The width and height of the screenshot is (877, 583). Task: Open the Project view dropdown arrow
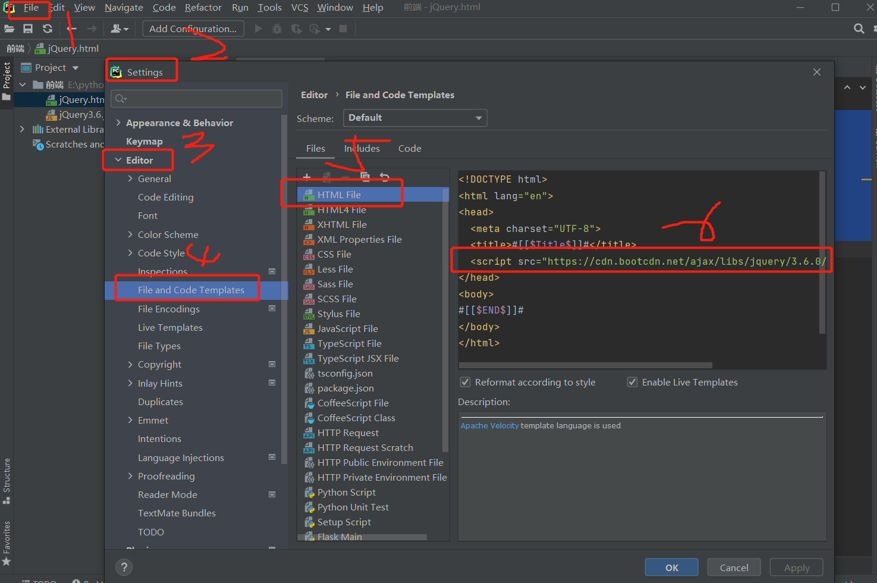[x=76, y=68]
